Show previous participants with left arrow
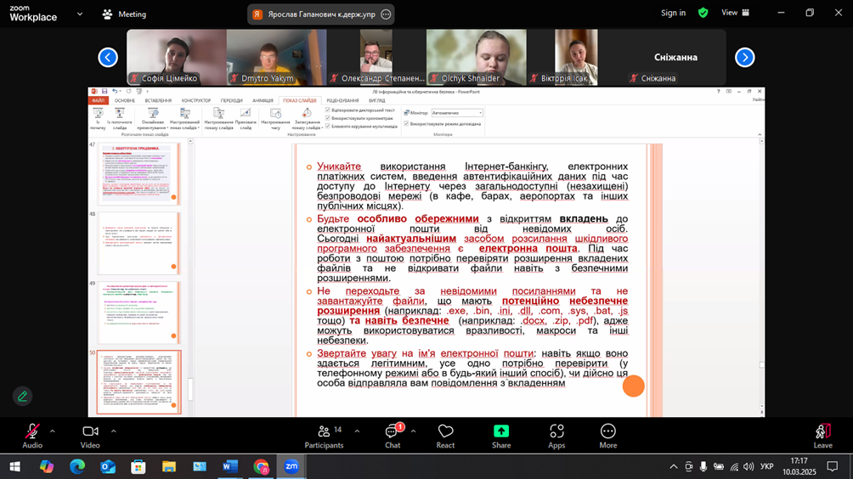This screenshot has width=853, height=479. click(108, 58)
